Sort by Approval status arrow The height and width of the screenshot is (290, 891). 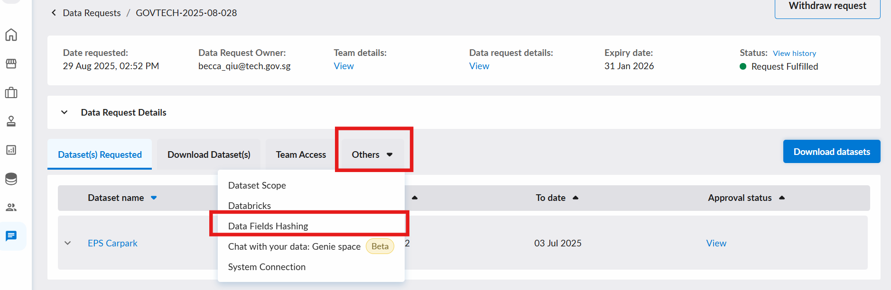pos(782,198)
